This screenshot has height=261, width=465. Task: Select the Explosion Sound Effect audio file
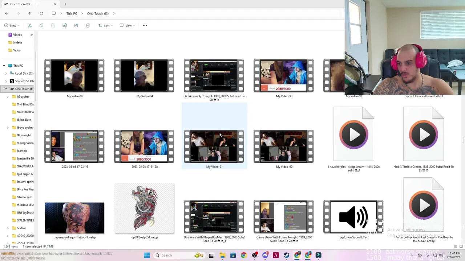pyautogui.click(x=353, y=217)
